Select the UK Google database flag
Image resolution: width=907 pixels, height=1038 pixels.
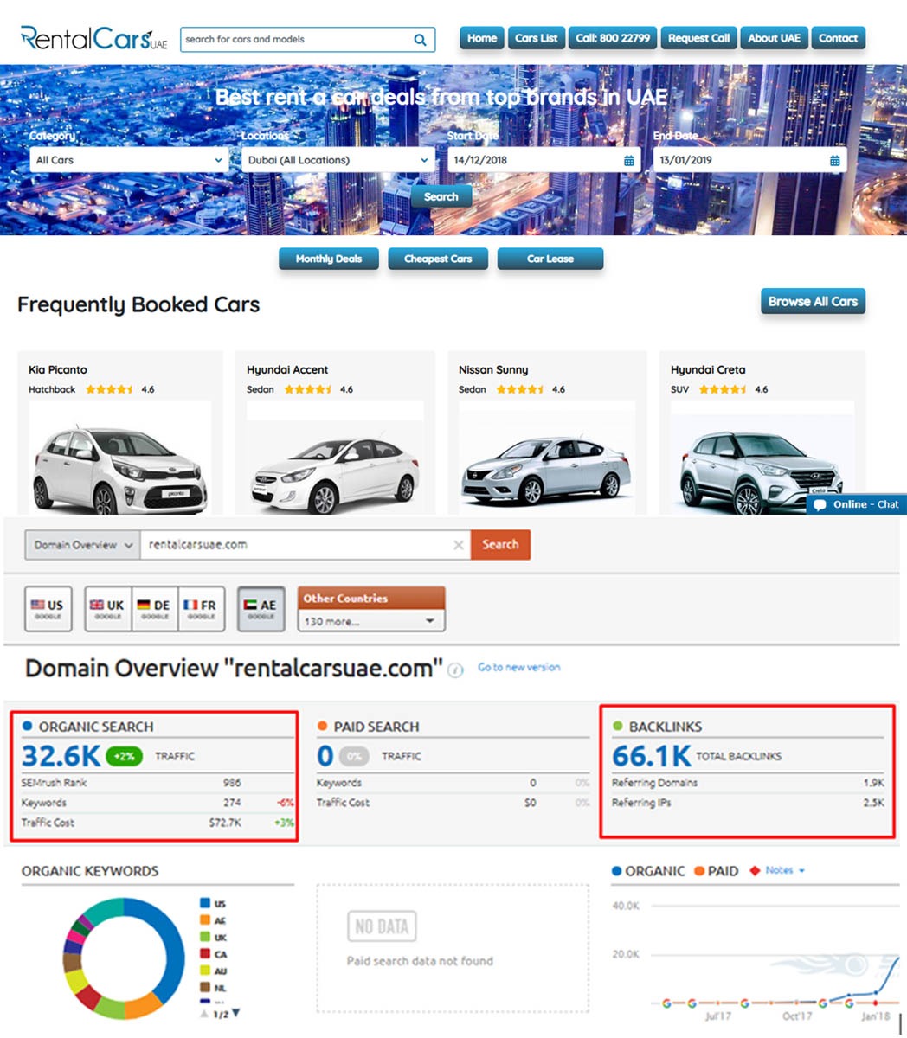click(107, 609)
